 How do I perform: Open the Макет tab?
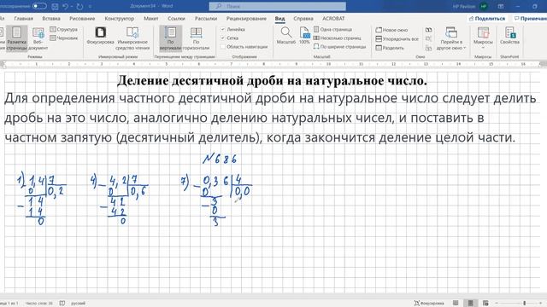[x=151, y=19]
